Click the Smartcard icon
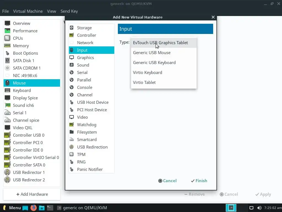The width and height of the screenshot is (282, 212). pyautogui.click(x=72, y=139)
